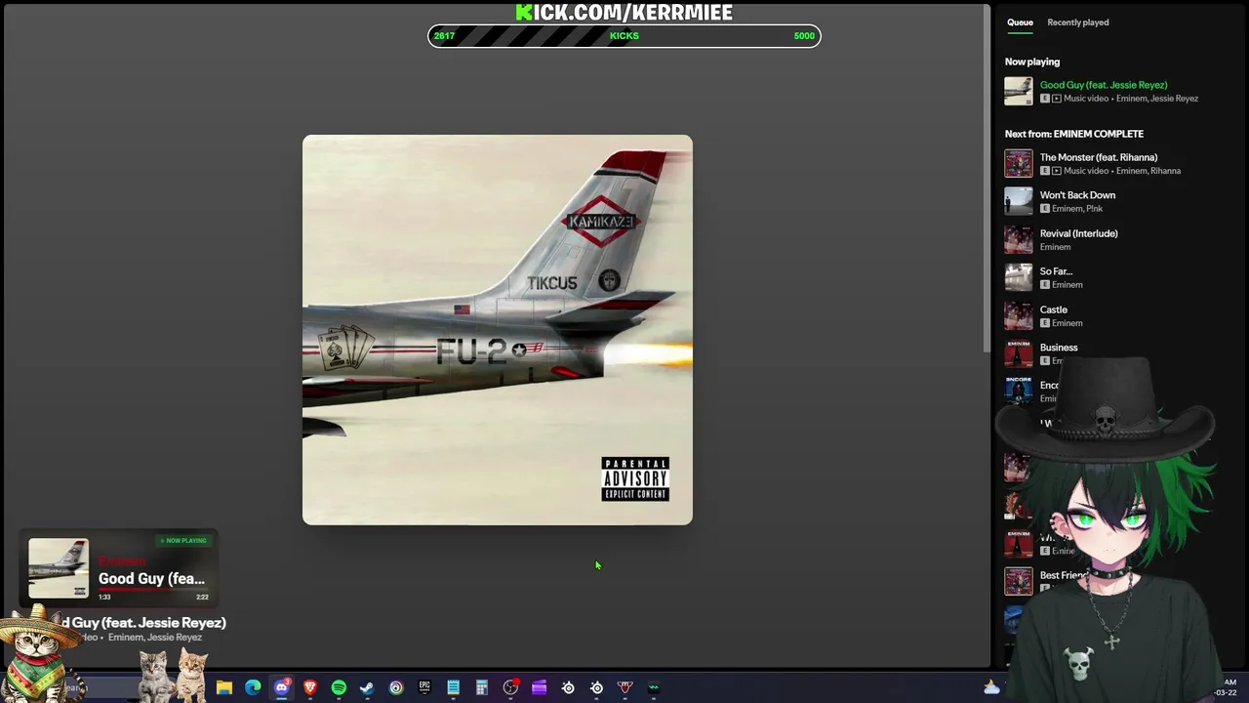Click the Eminem, P!nk artist line
Screen dimensions: 1249x703
click(1076, 209)
